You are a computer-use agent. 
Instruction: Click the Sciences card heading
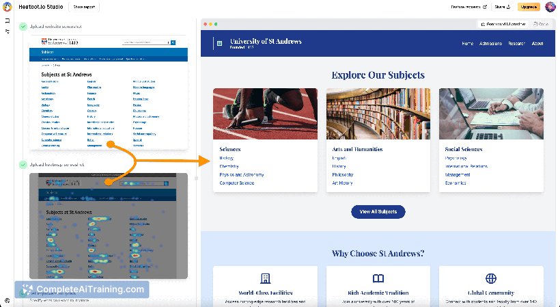pos(230,149)
